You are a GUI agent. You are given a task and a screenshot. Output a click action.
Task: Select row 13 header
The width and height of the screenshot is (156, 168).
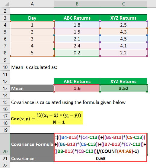[x=5, y=89]
